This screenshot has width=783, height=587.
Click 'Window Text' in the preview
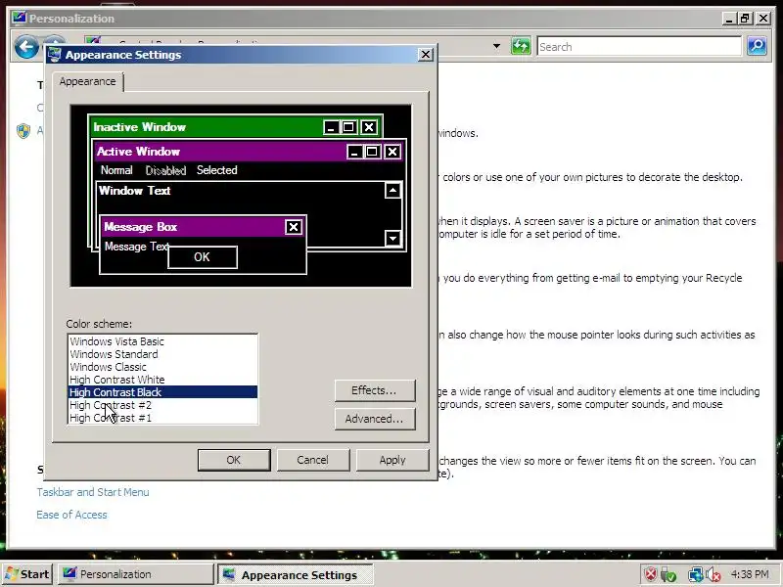tap(135, 191)
